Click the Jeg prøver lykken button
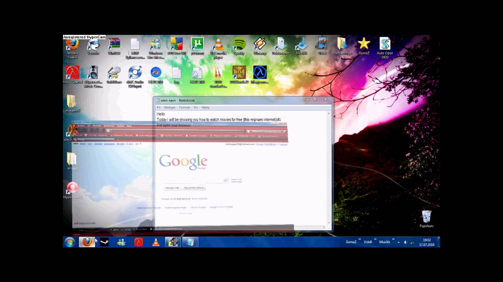 (194, 188)
